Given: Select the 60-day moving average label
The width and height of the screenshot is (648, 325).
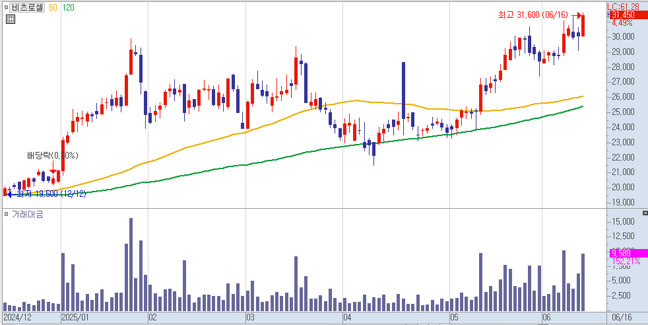Looking at the screenshot, I should [x=53, y=7].
